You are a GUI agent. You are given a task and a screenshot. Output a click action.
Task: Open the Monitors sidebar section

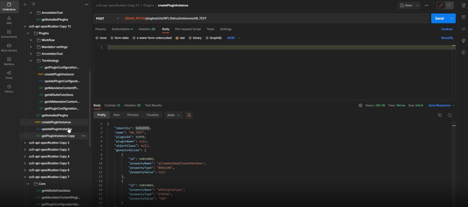pyautogui.click(x=9, y=61)
